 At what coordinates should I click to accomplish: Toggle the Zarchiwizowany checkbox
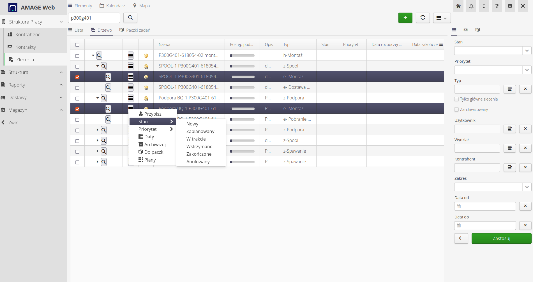pos(456,109)
